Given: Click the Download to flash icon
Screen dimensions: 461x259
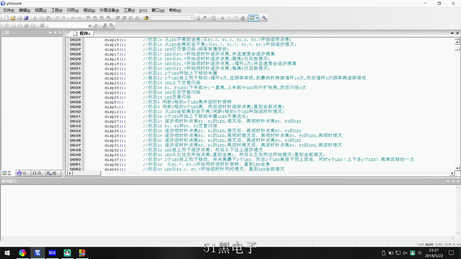Looking at the screenshot, I should pyautogui.click(x=42, y=26).
